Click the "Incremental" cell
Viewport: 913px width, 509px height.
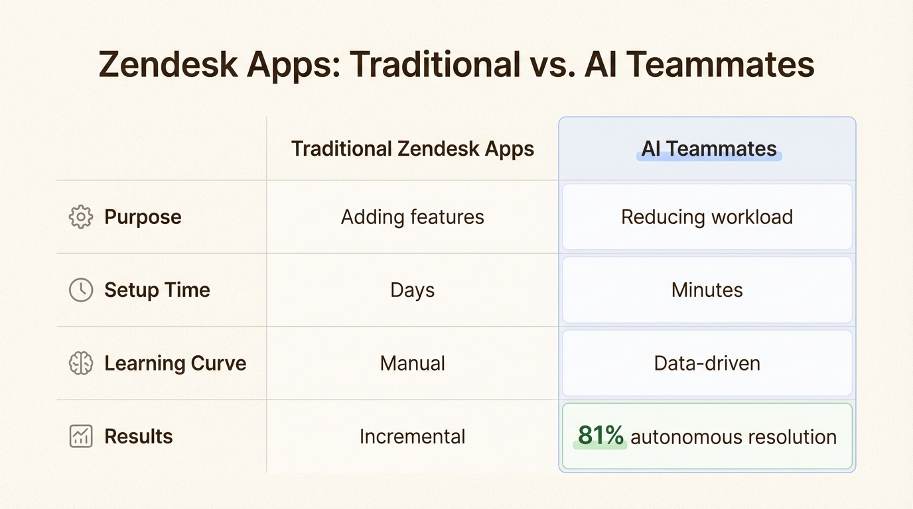point(412,436)
